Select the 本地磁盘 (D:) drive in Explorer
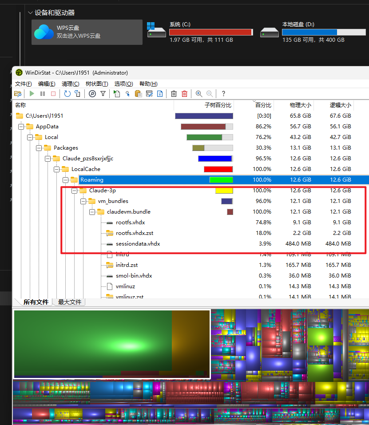Screen dimensions: 369x425 313,32
